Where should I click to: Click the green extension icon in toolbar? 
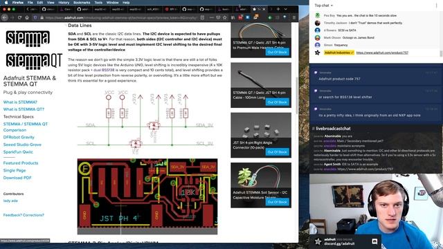[x=270, y=17]
